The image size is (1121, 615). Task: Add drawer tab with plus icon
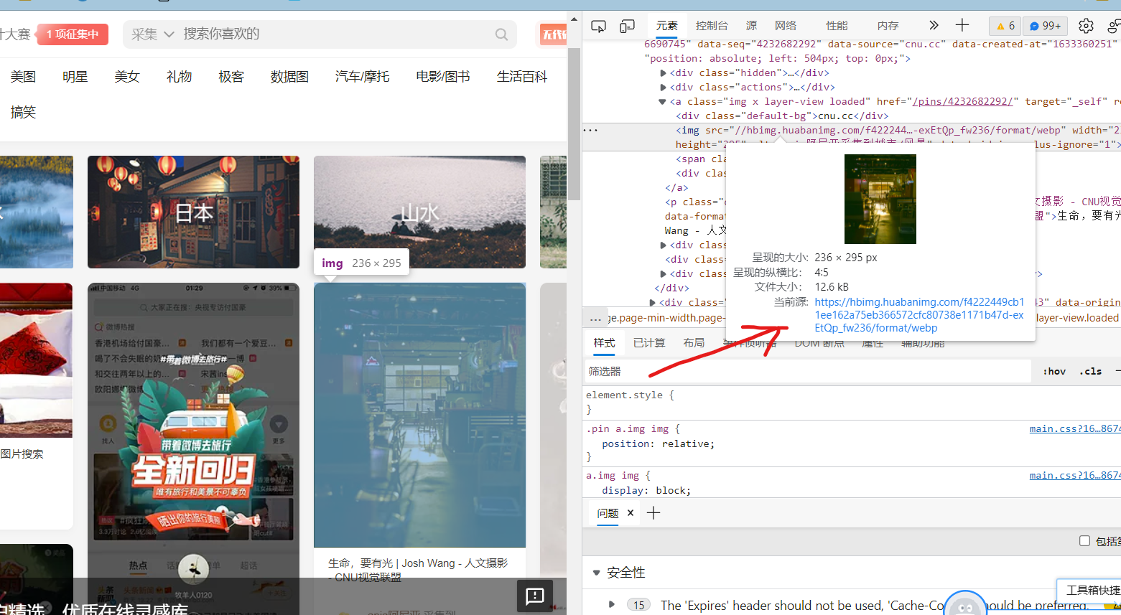point(653,512)
